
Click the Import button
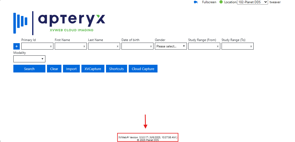pyautogui.click(x=71, y=69)
